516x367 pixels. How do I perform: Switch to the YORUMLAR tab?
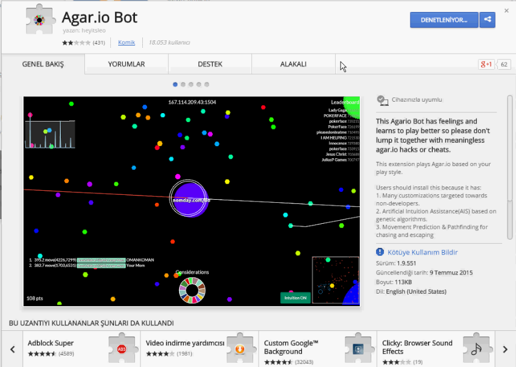[x=127, y=64]
